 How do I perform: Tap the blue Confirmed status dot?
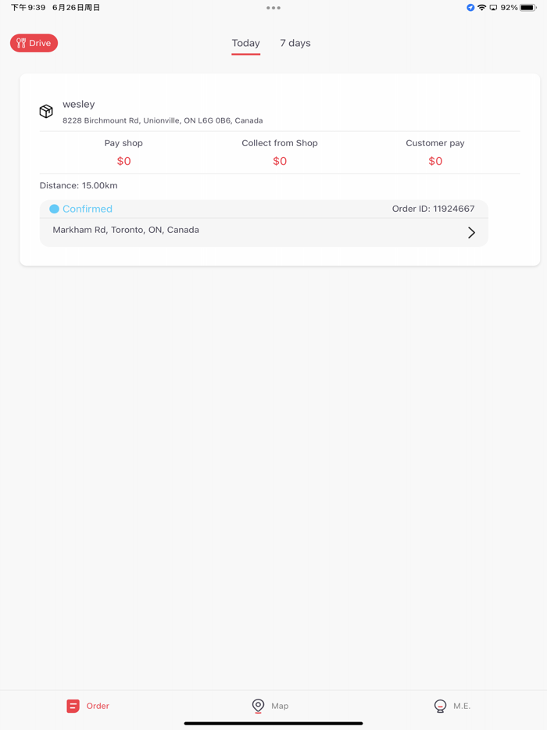pos(54,209)
